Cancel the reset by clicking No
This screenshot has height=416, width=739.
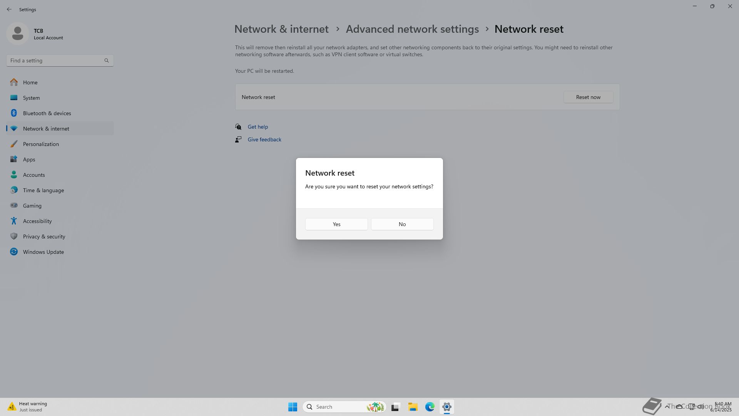[x=402, y=224]
